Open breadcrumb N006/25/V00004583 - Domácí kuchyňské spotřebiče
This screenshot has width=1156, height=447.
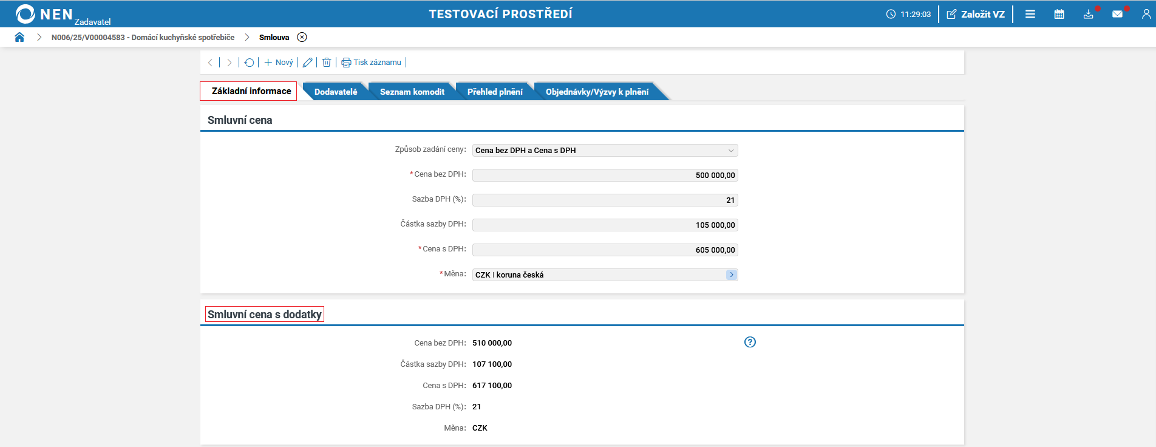pyautogui.click(x=143, y=37)
